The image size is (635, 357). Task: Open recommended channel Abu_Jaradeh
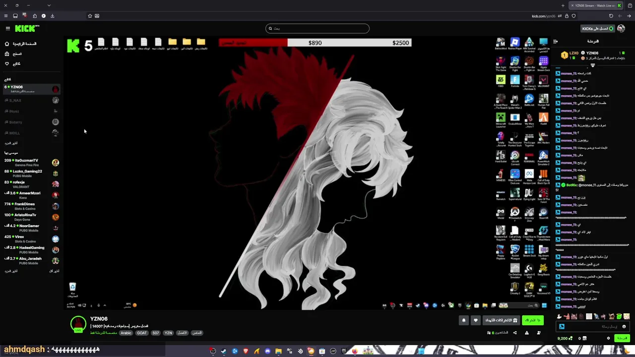[x=32, y=260]
